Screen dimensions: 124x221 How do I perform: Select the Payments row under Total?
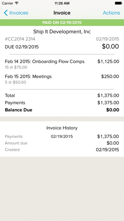coord(62,103)
